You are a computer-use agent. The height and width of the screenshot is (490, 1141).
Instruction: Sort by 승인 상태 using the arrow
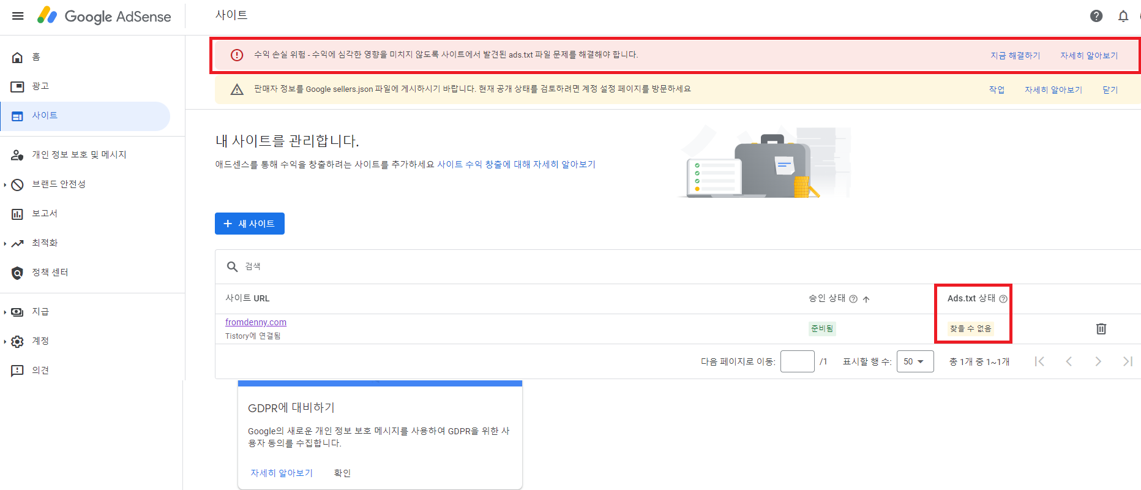(x=866, y=299)
